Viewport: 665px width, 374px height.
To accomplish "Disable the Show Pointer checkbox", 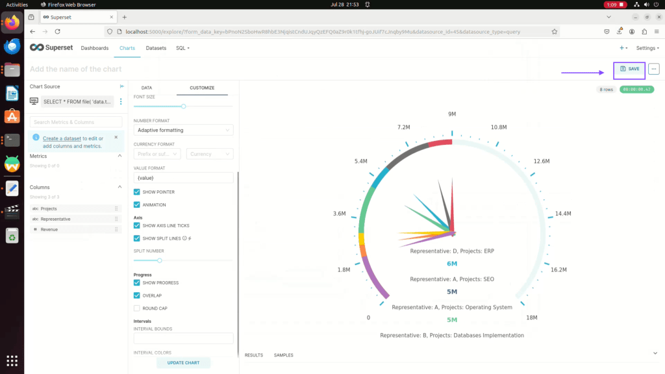I will pyautogui.click(x=137, y=192).
